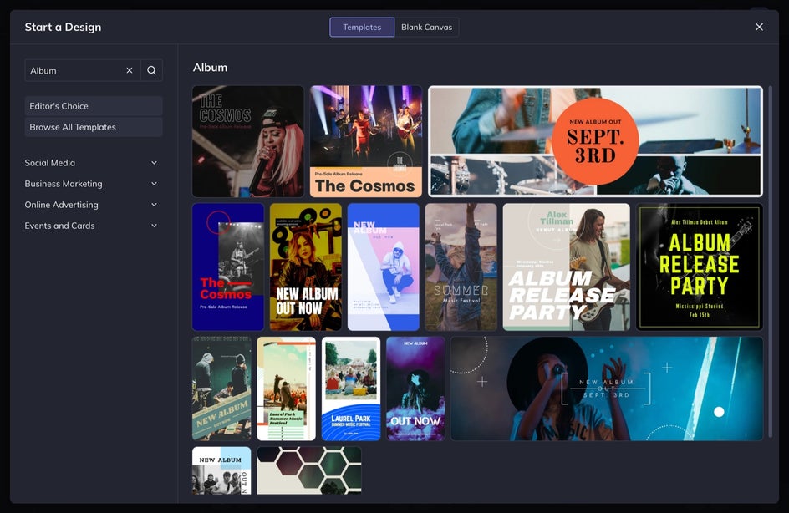The height and width of the screenshot is (513, 789).
Task: Select the blue The Cosmos story template
Action: [228, 267]
